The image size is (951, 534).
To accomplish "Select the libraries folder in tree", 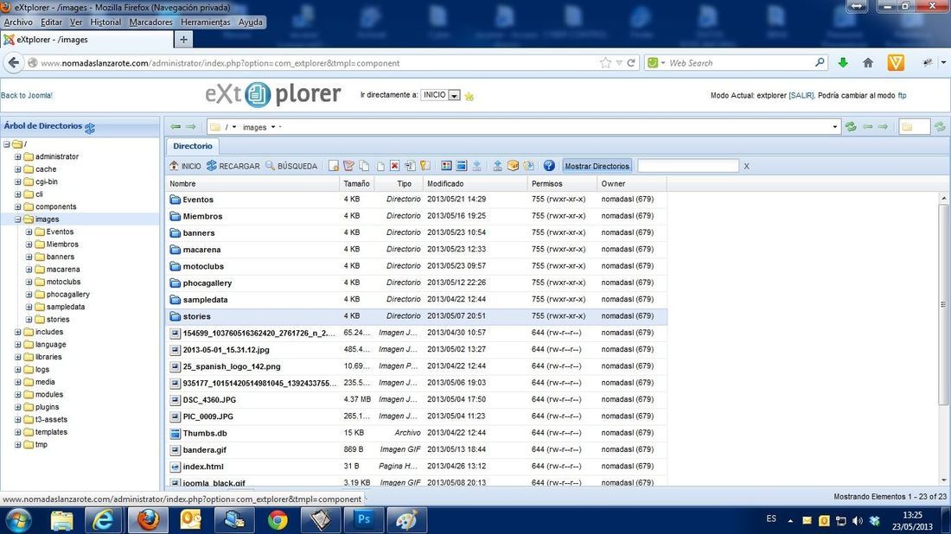I will 48,357.
